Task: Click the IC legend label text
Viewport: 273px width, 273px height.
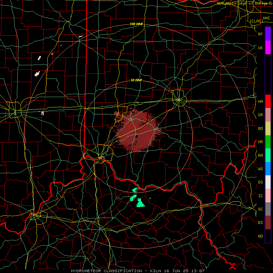Action: (x=261, y=196)
